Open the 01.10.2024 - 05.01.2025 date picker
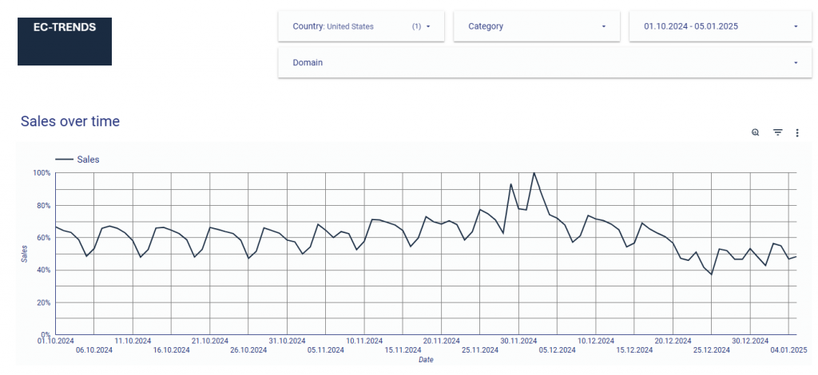Screen dimensions: 818x375 tap(690, 26)
